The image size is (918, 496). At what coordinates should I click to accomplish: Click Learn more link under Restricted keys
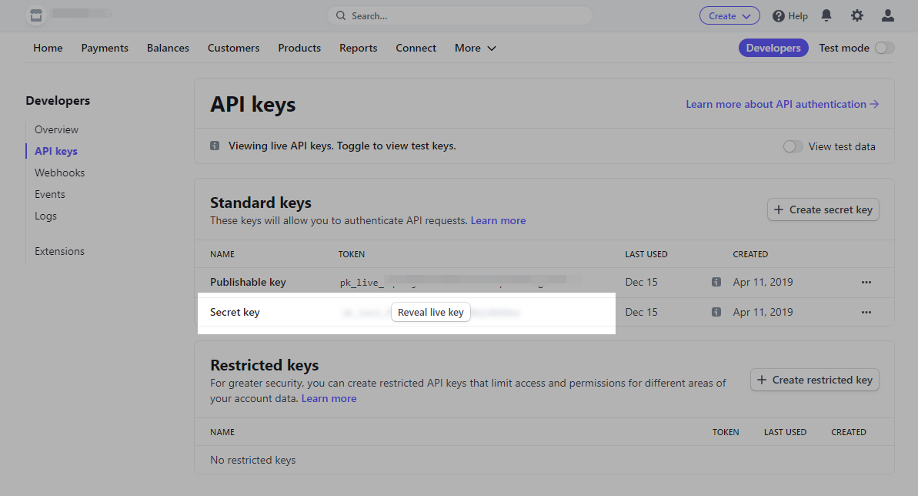click(x=329, y=399)
